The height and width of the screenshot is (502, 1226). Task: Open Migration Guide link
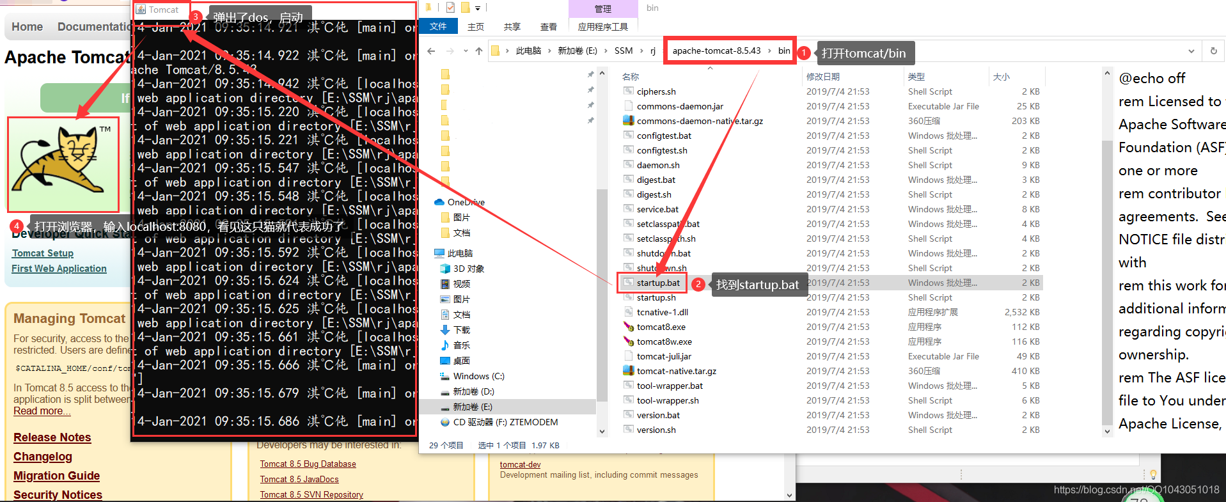56,476
